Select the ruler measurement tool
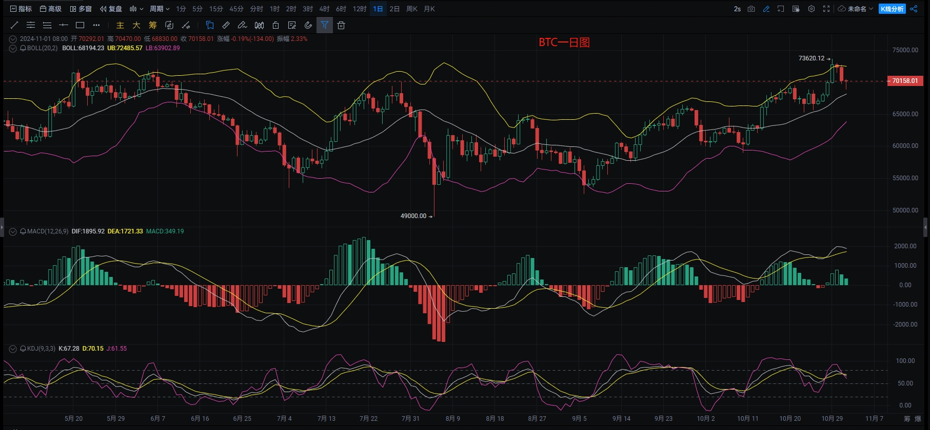The image size is (930, 430). (x=226, y=25)
